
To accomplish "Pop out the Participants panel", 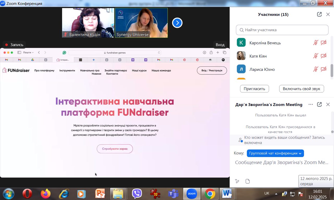I will point(319,14).
